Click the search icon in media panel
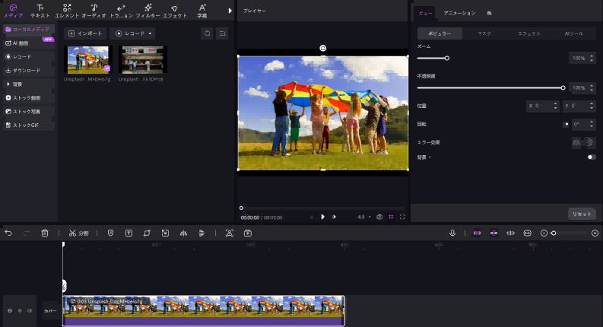 point(207,33)
